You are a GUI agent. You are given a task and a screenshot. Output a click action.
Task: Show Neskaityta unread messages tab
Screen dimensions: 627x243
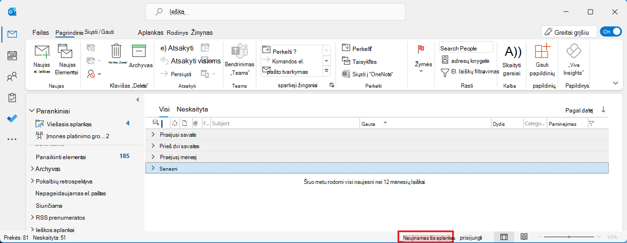click(192, 109)
